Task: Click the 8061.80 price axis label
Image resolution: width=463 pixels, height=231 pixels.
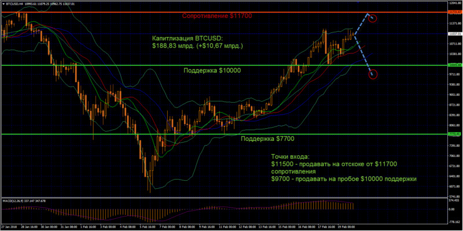Action: 455,125
